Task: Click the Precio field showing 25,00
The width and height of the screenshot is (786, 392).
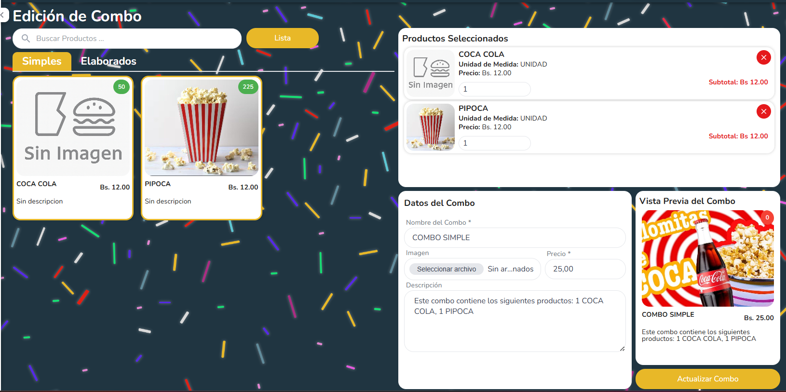Action: coord(585,269)
